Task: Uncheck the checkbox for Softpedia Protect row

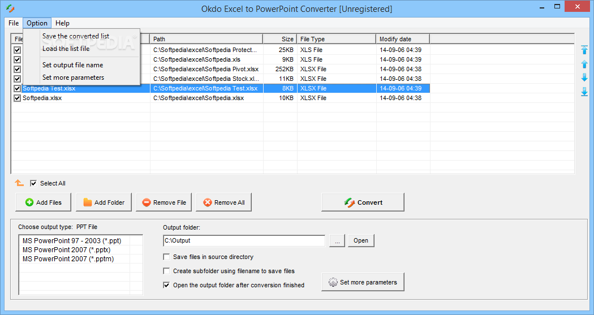Action: point(17,50)
